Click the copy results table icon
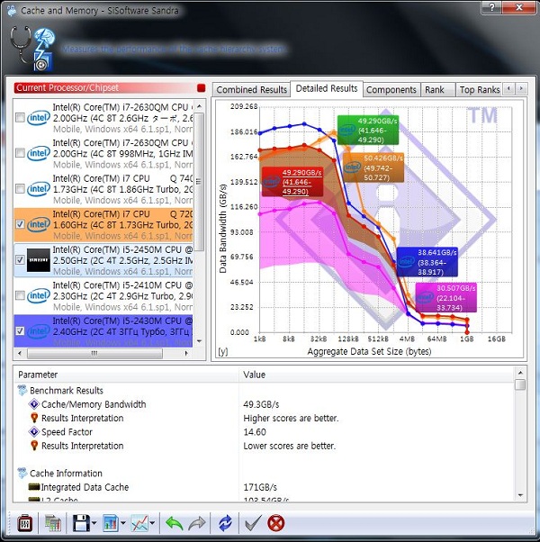The width and height of the screenshot is (540, 542). [53, 523]
